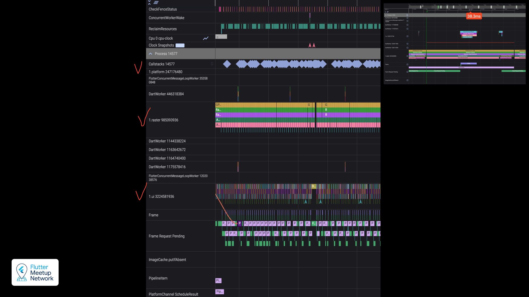Click the Flutter Meetup Network logo
This screenshot has height=297, width=529.
35,272
